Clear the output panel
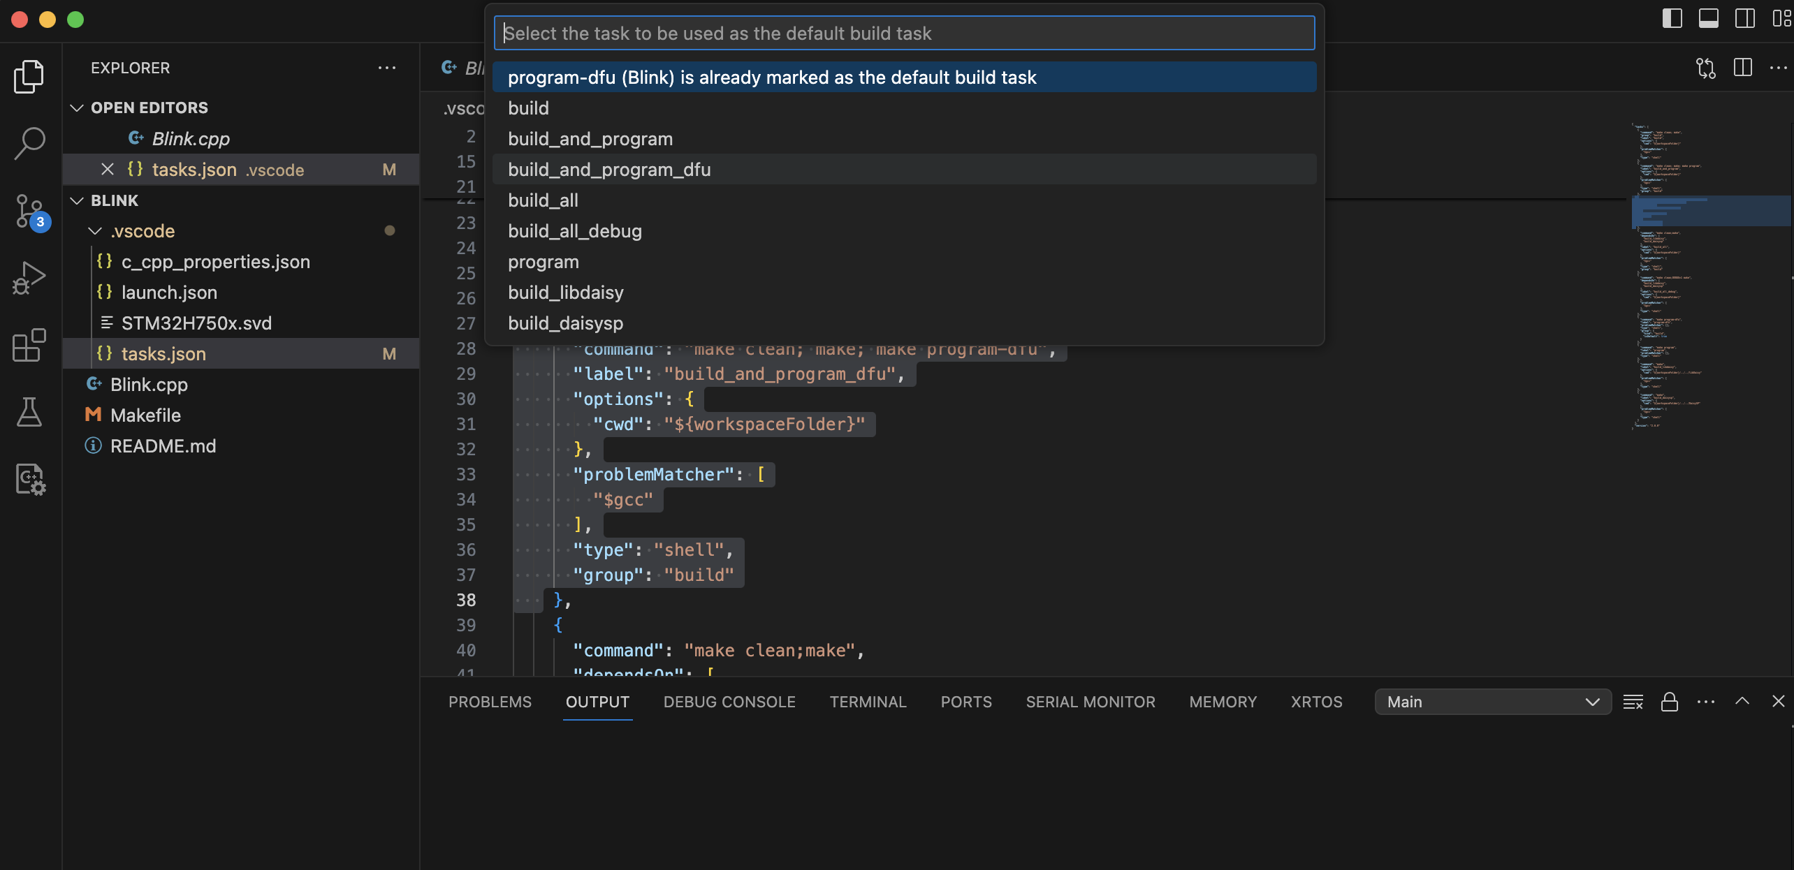1794x870 pixels. click(1633, 702)
